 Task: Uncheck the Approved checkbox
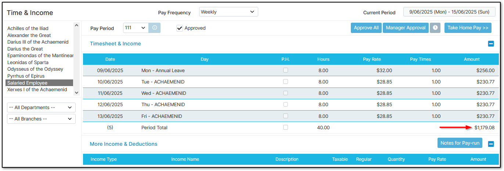click(180, 28)
